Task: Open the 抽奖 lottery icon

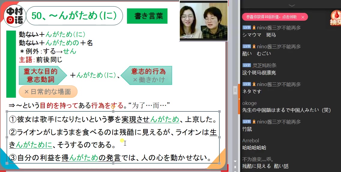Action: pos(335,19)
